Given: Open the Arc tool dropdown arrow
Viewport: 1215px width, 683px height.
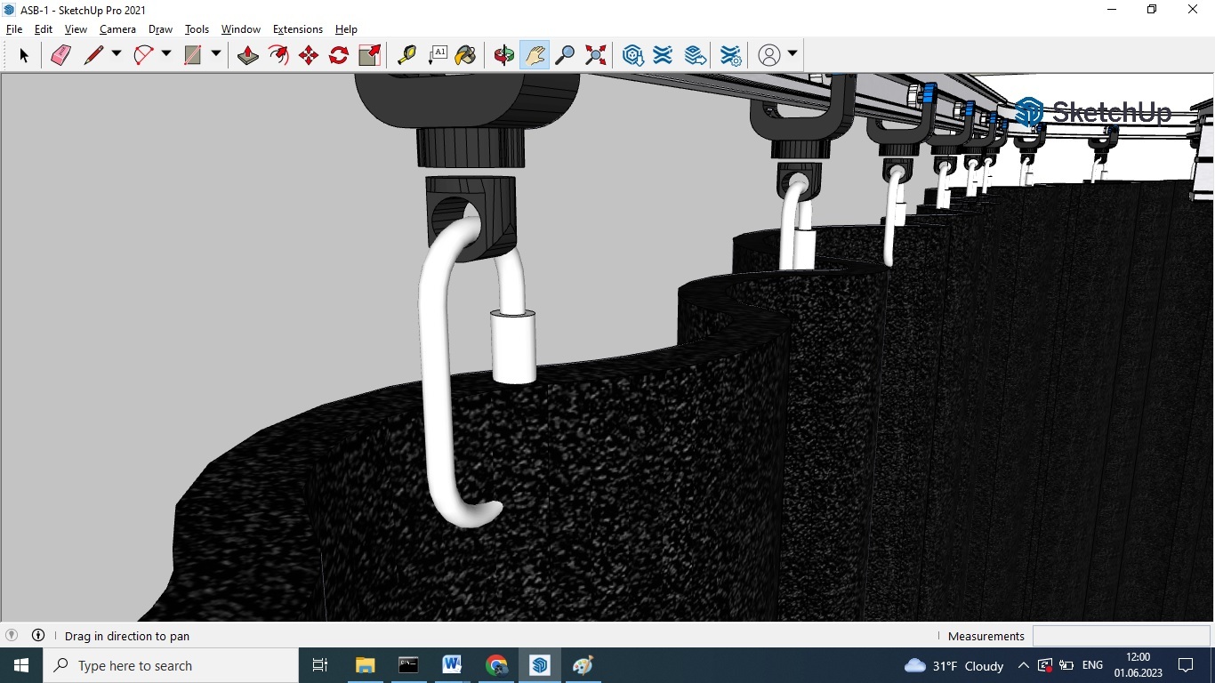Looking at the screenshot, I should [x=165, y=54].
